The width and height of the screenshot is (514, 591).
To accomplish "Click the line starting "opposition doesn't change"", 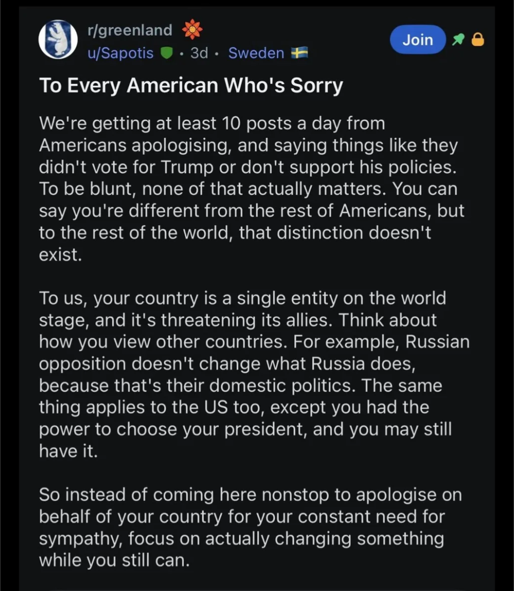I will click(x=227, y=364).
